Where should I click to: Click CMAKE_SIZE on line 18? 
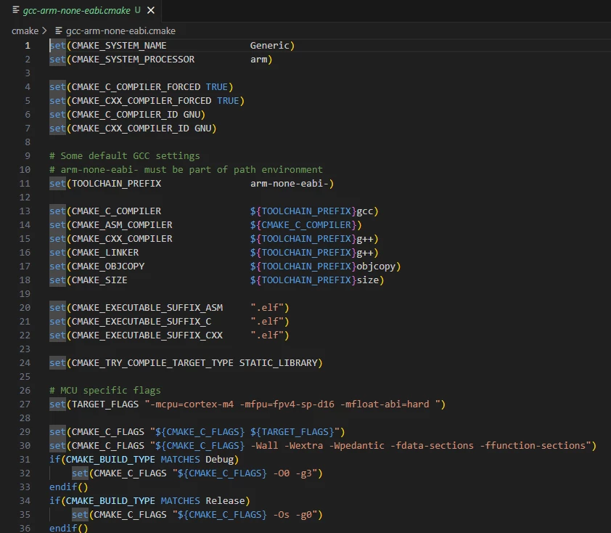99,280
